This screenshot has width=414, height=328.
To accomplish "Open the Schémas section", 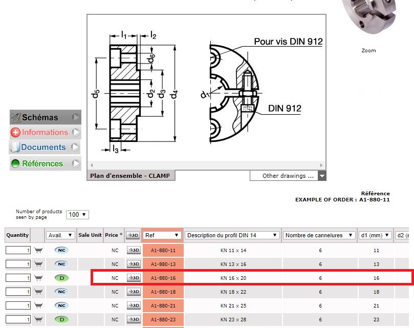I will click(45, 117).
